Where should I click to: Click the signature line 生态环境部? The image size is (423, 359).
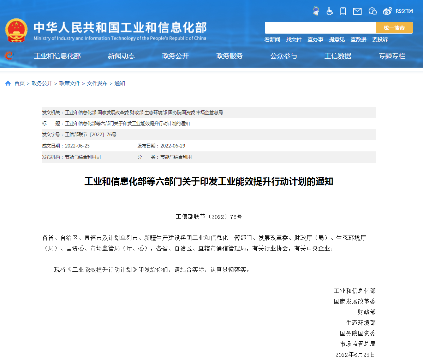coord(361,323)
